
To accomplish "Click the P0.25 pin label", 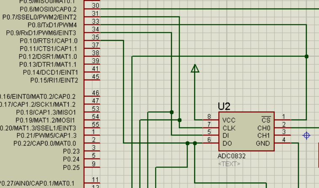I will tap(71, 167).
